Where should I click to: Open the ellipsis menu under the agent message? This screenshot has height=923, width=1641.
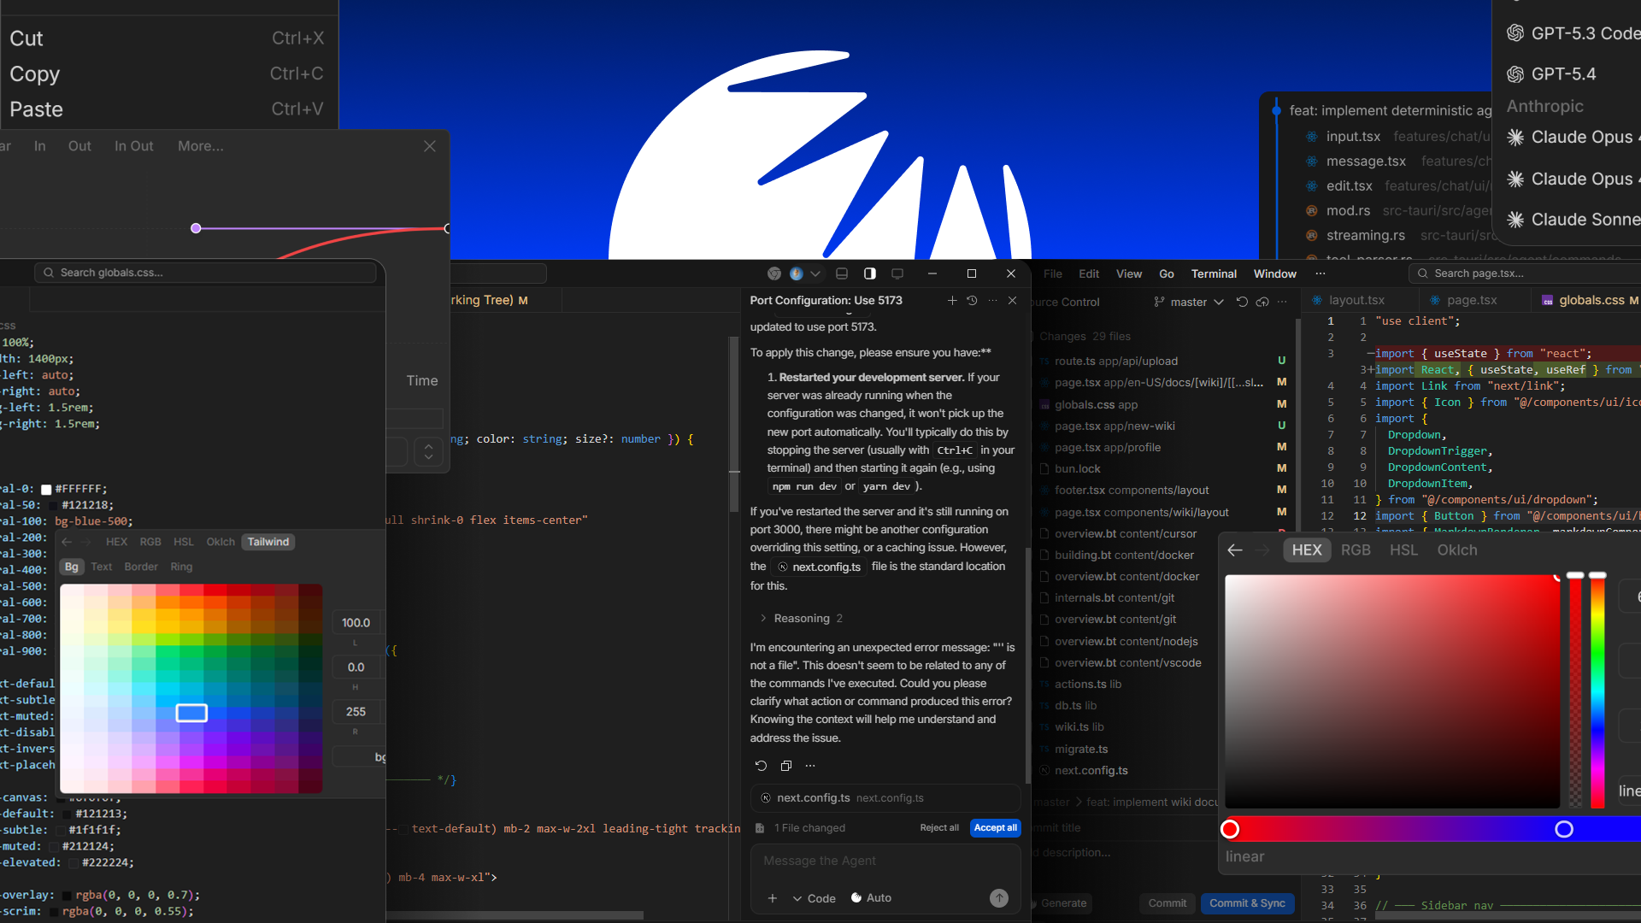810,766
